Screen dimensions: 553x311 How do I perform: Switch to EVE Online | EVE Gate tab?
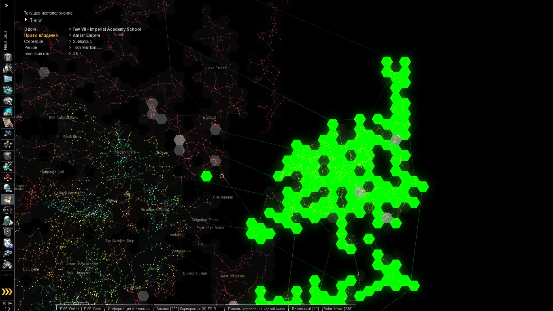80,309
